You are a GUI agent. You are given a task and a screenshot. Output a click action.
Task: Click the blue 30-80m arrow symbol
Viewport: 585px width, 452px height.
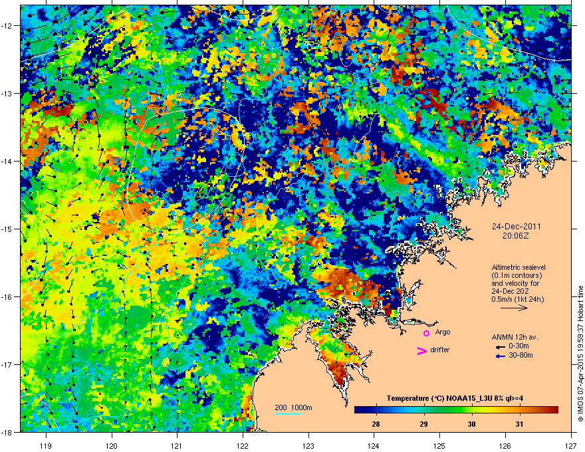(501, 356)
